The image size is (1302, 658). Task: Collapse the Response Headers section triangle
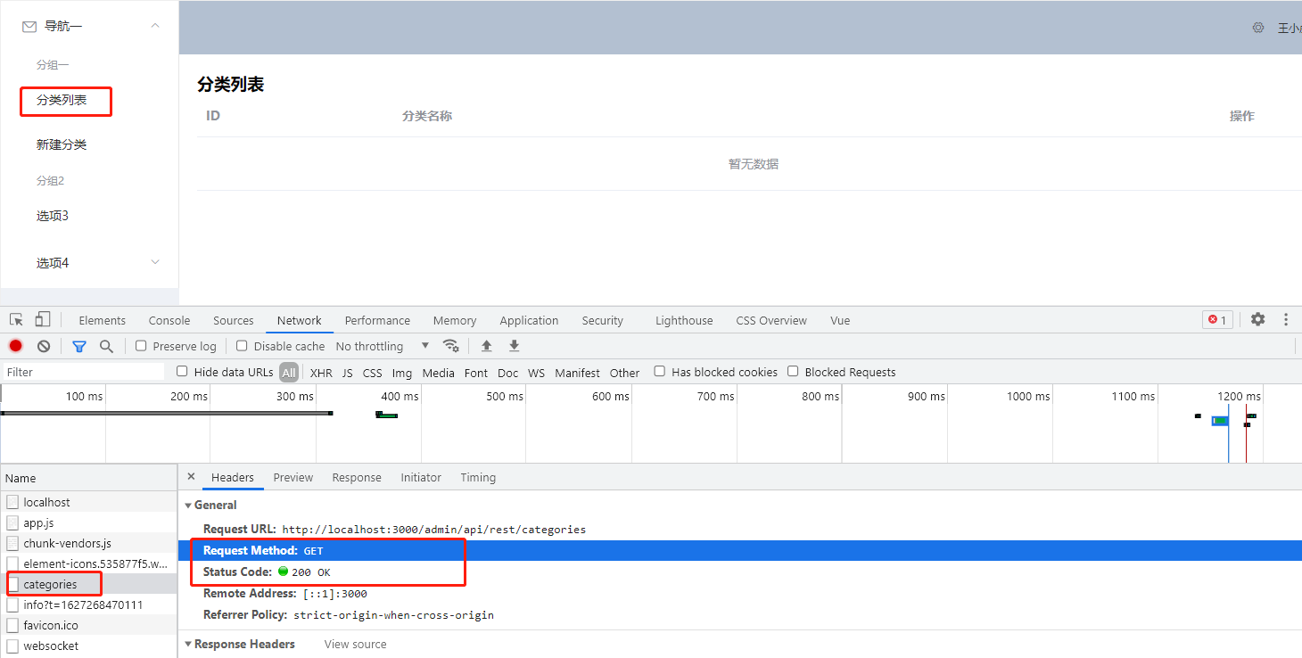(188, 645)
